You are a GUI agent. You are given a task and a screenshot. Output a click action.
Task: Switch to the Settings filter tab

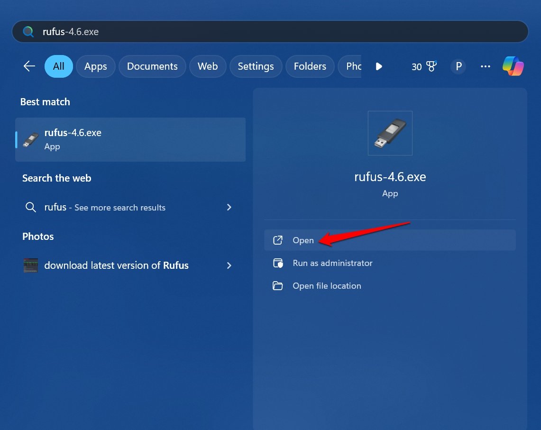pos(256,66)
